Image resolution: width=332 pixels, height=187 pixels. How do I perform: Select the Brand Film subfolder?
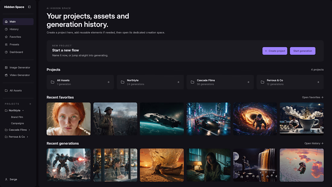(x=17, y=117)
